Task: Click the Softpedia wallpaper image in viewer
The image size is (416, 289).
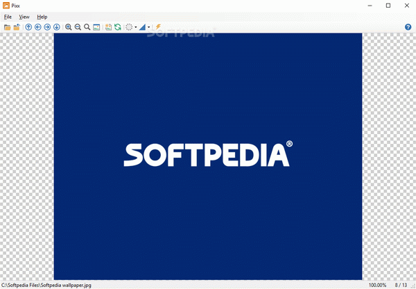Action: 208,156
